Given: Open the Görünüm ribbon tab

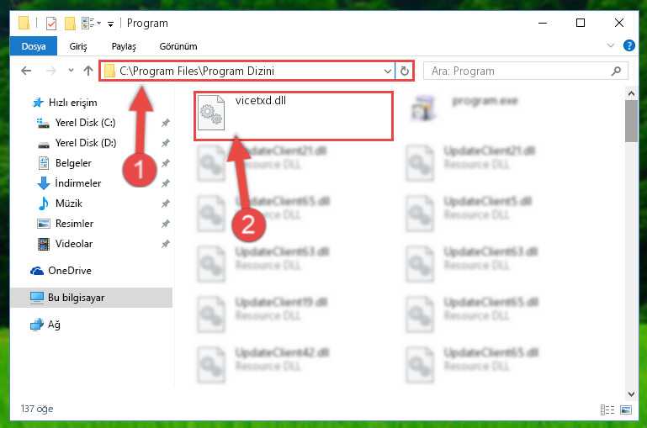Looking at the screenshot, I should click(178, 46).
